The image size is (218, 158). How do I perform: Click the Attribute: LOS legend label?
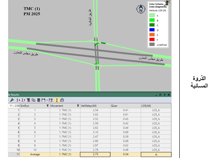157,11
